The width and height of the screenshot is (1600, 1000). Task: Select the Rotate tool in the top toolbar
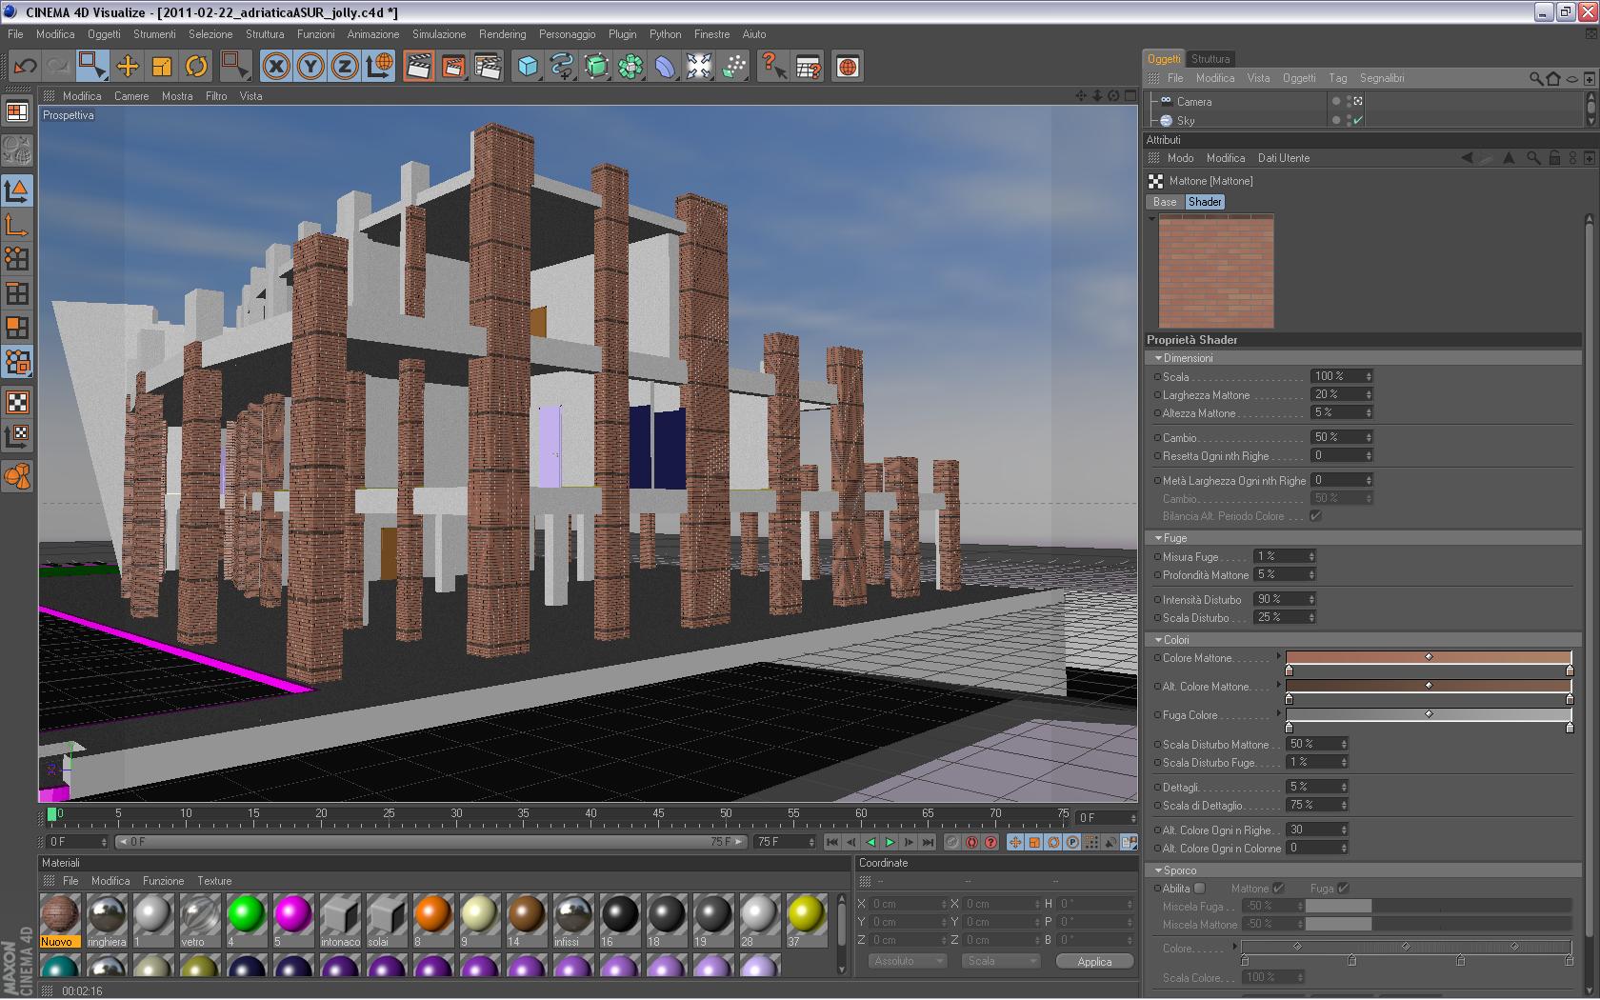click(x=196, y=67)
